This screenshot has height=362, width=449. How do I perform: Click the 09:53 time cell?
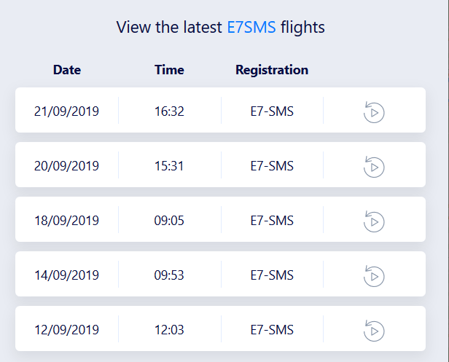pyautogui.click(x=169, y=275)
